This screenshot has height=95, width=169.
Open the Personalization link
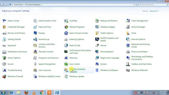click(x=107, y=52)
